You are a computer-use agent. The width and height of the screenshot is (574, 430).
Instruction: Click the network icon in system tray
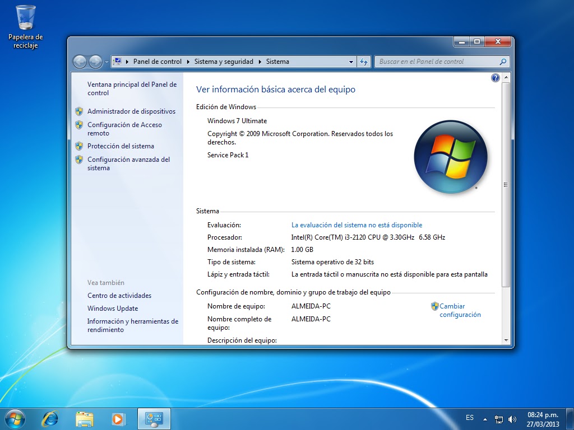point(498,419)
